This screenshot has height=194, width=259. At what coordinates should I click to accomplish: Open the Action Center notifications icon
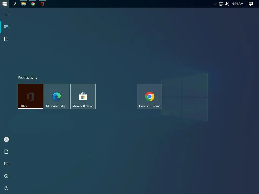pyautogui.click(x=251, y=4)
